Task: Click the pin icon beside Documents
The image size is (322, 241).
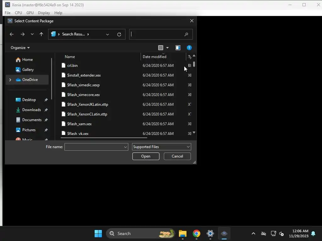Action: 46,120
